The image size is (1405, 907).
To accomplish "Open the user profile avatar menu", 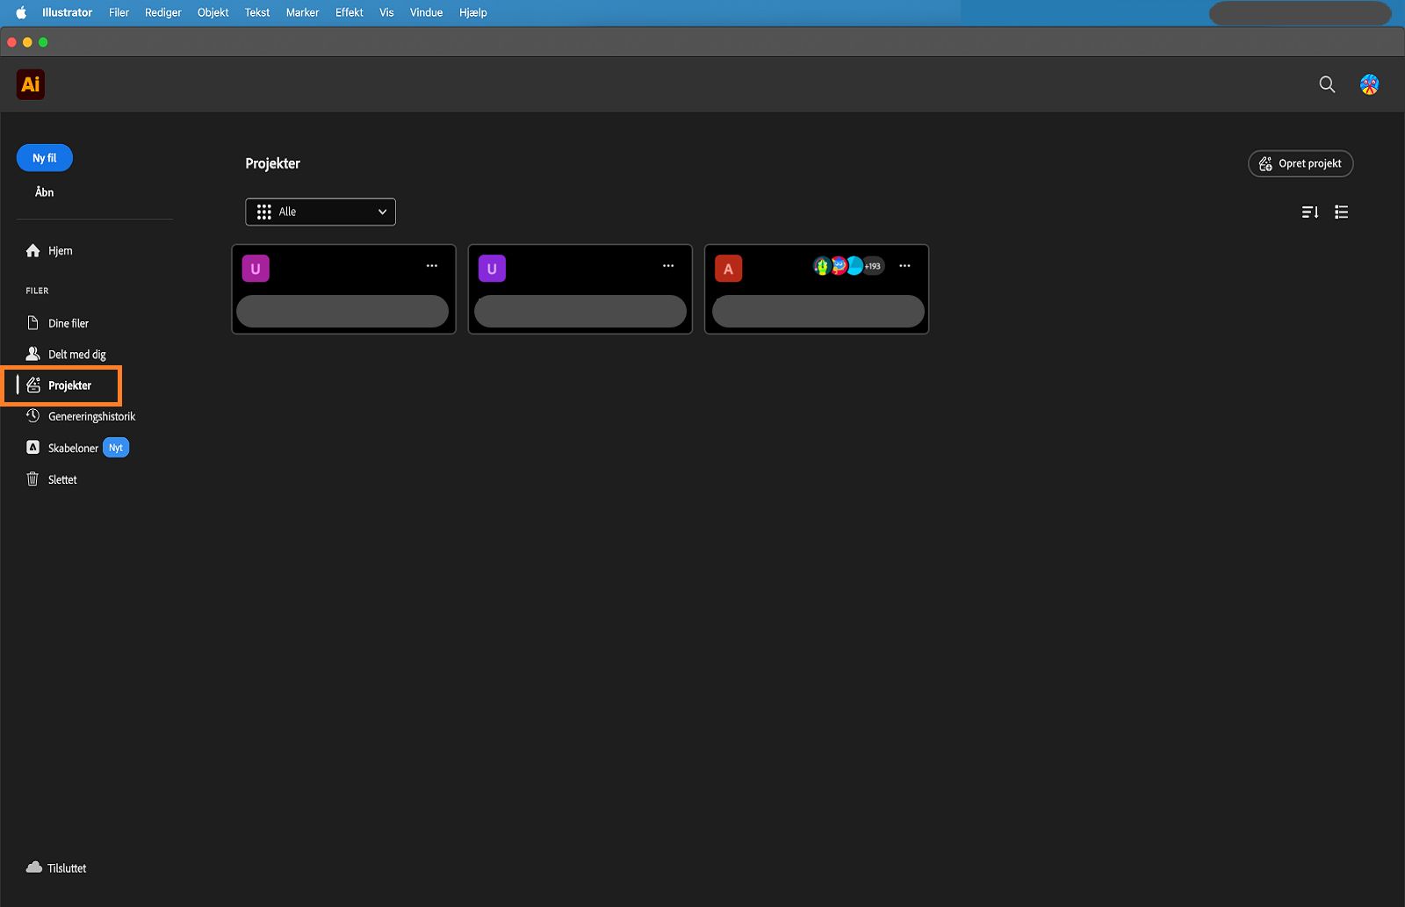I will point(1369,84).
